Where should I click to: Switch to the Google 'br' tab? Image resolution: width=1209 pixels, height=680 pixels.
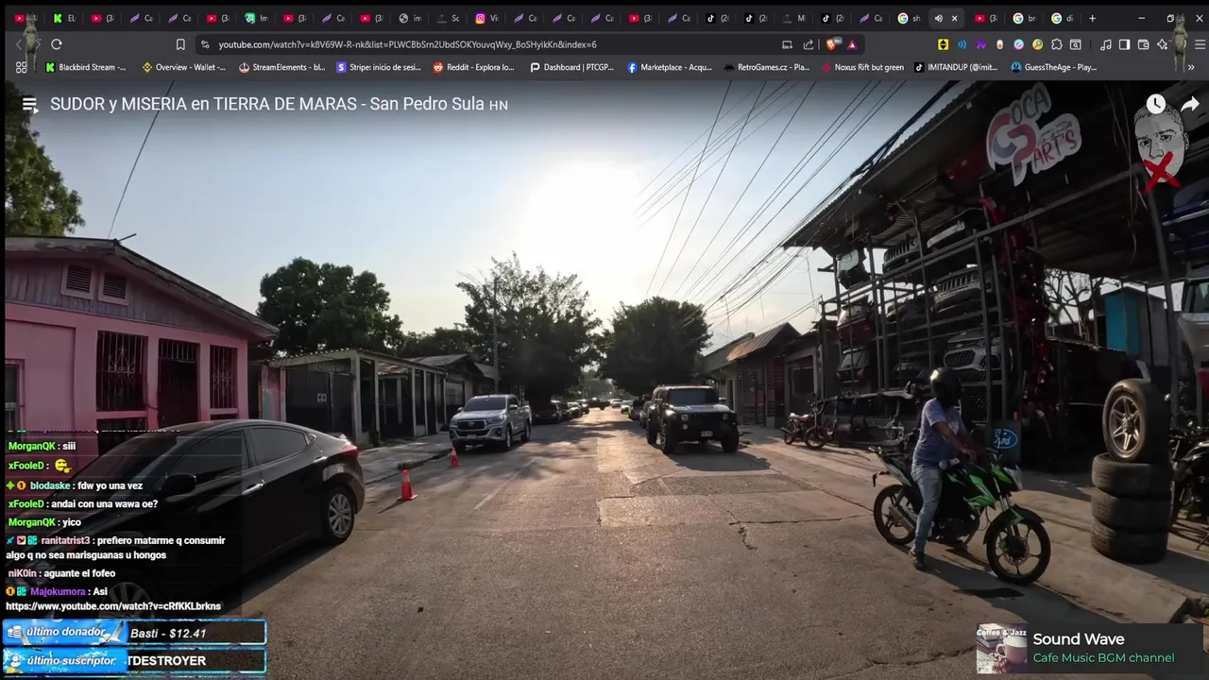tap(1025, 18)
